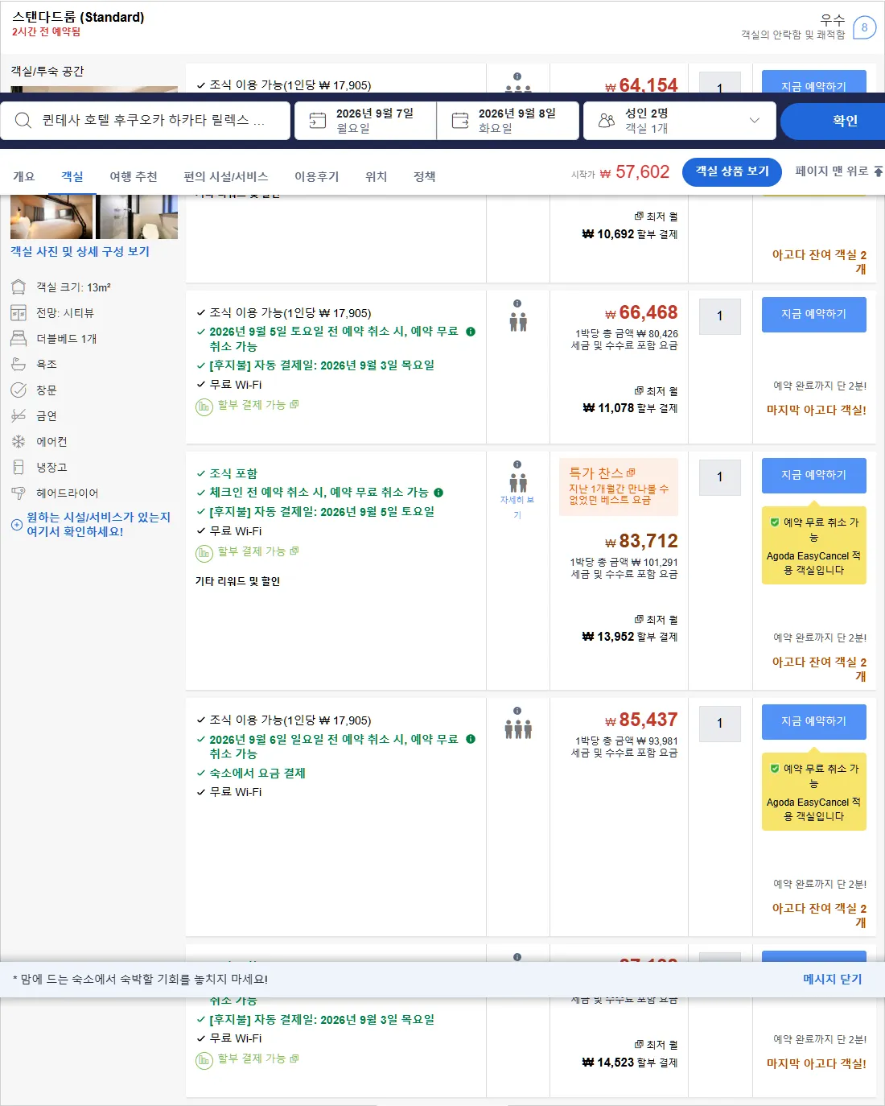Open the 여행 추천 tab

pyautogui.click(x=134, y=176)
